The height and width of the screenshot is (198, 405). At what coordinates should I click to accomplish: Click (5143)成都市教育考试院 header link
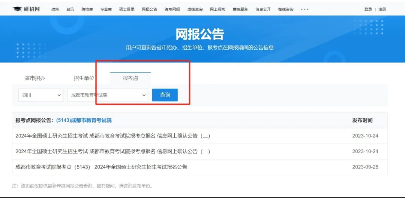pos(84,120)
